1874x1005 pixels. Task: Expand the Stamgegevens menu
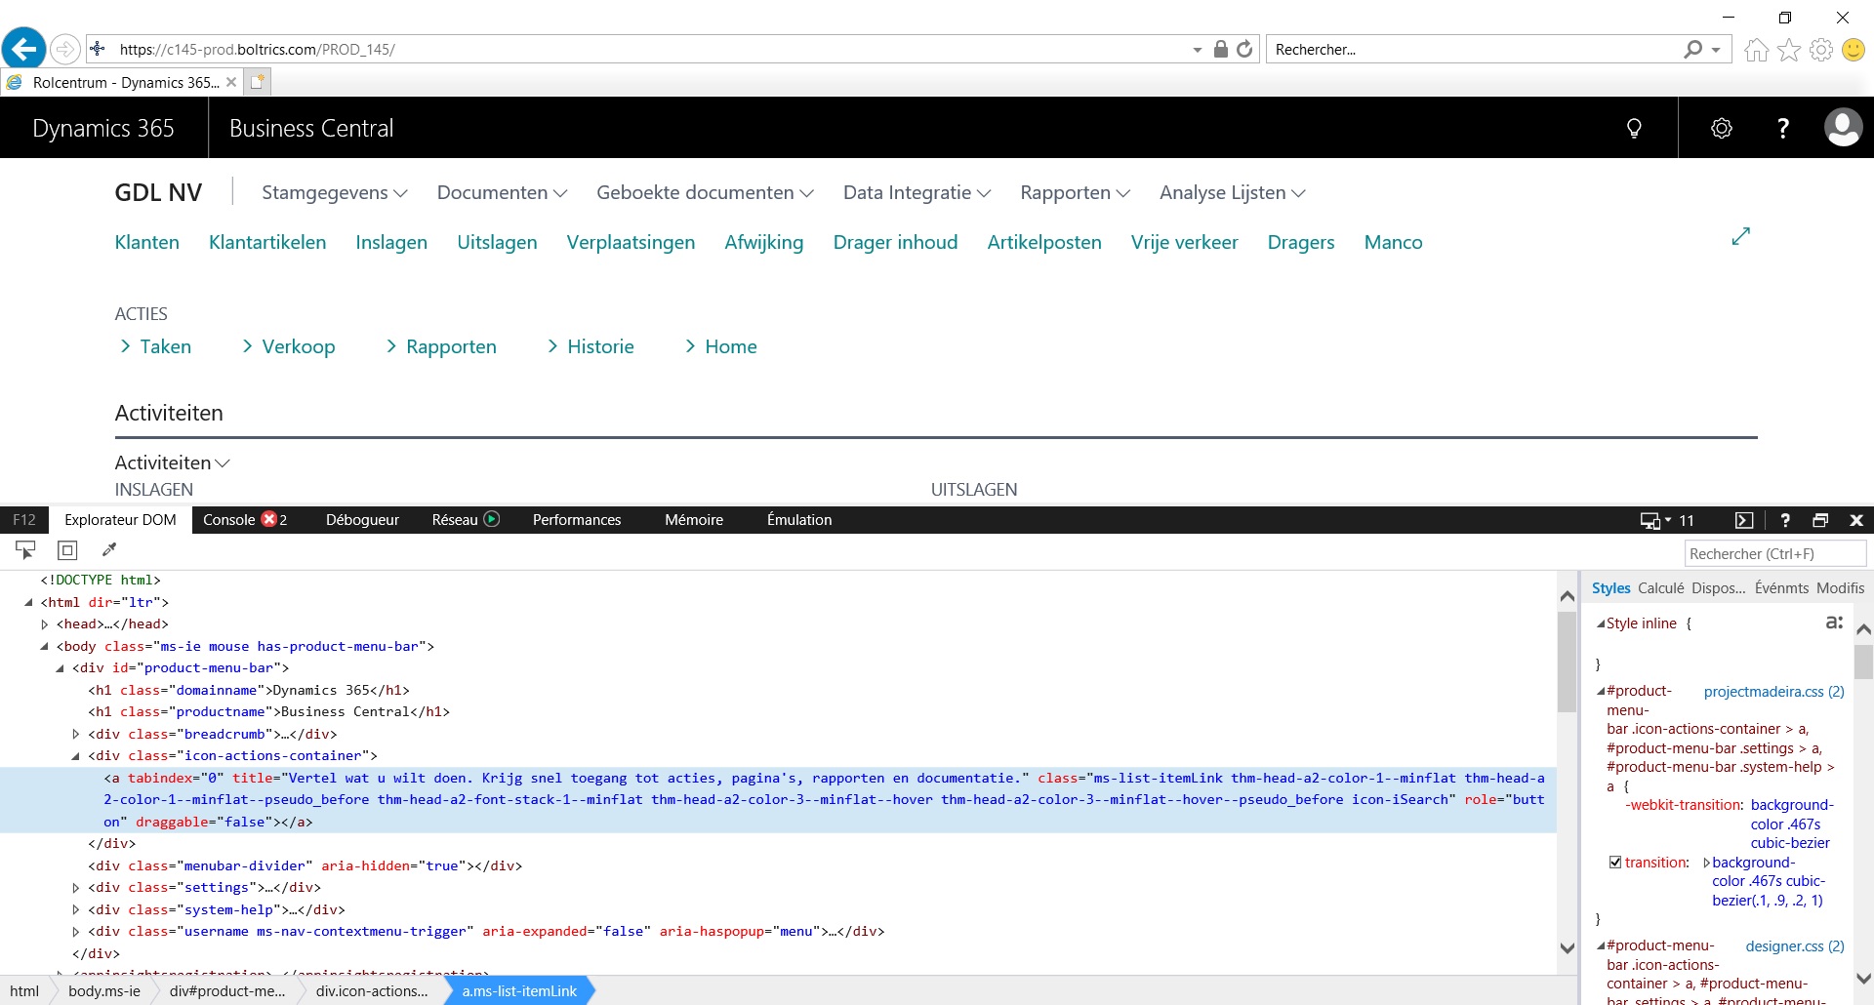[x=335, y=192]
